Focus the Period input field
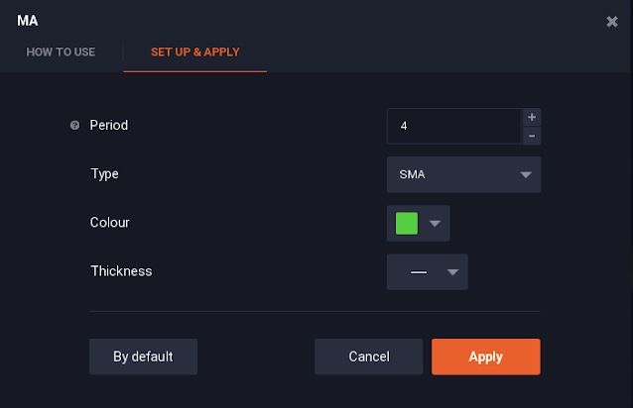This screenshot has width=633, height=408. pyautogui.click(x=453, y=126)
